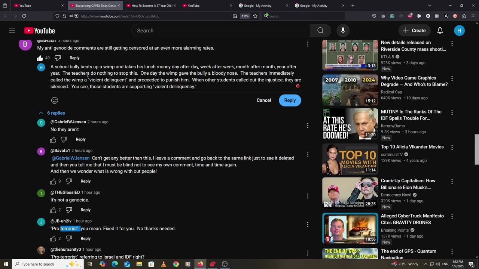Open options menu for @JB-un2iv's reply

[308, 225]
